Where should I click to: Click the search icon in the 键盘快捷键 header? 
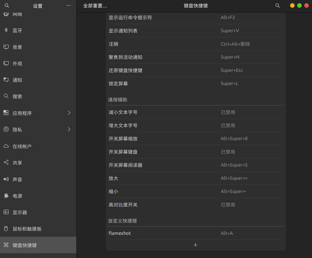278,6
